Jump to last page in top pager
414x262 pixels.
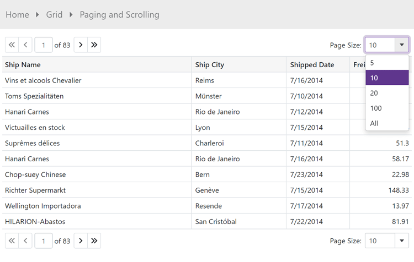point(94,45)
